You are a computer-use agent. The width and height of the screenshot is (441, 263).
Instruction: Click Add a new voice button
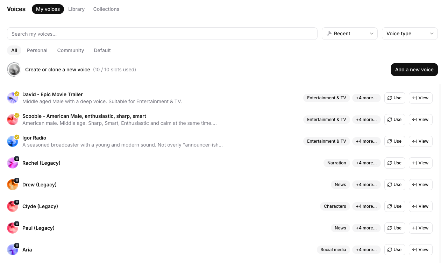click(414, 70)
